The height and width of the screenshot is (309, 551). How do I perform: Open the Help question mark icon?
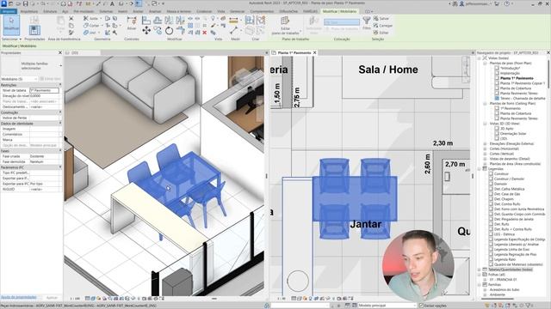point(507,3)
